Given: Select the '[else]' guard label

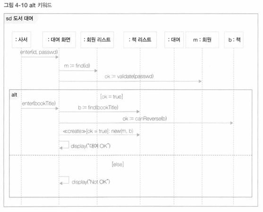Looking at the screenshot, I should click(x=118, y=164).
